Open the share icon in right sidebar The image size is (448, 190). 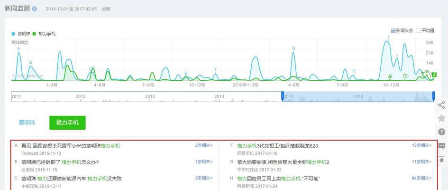click(441, 105)
